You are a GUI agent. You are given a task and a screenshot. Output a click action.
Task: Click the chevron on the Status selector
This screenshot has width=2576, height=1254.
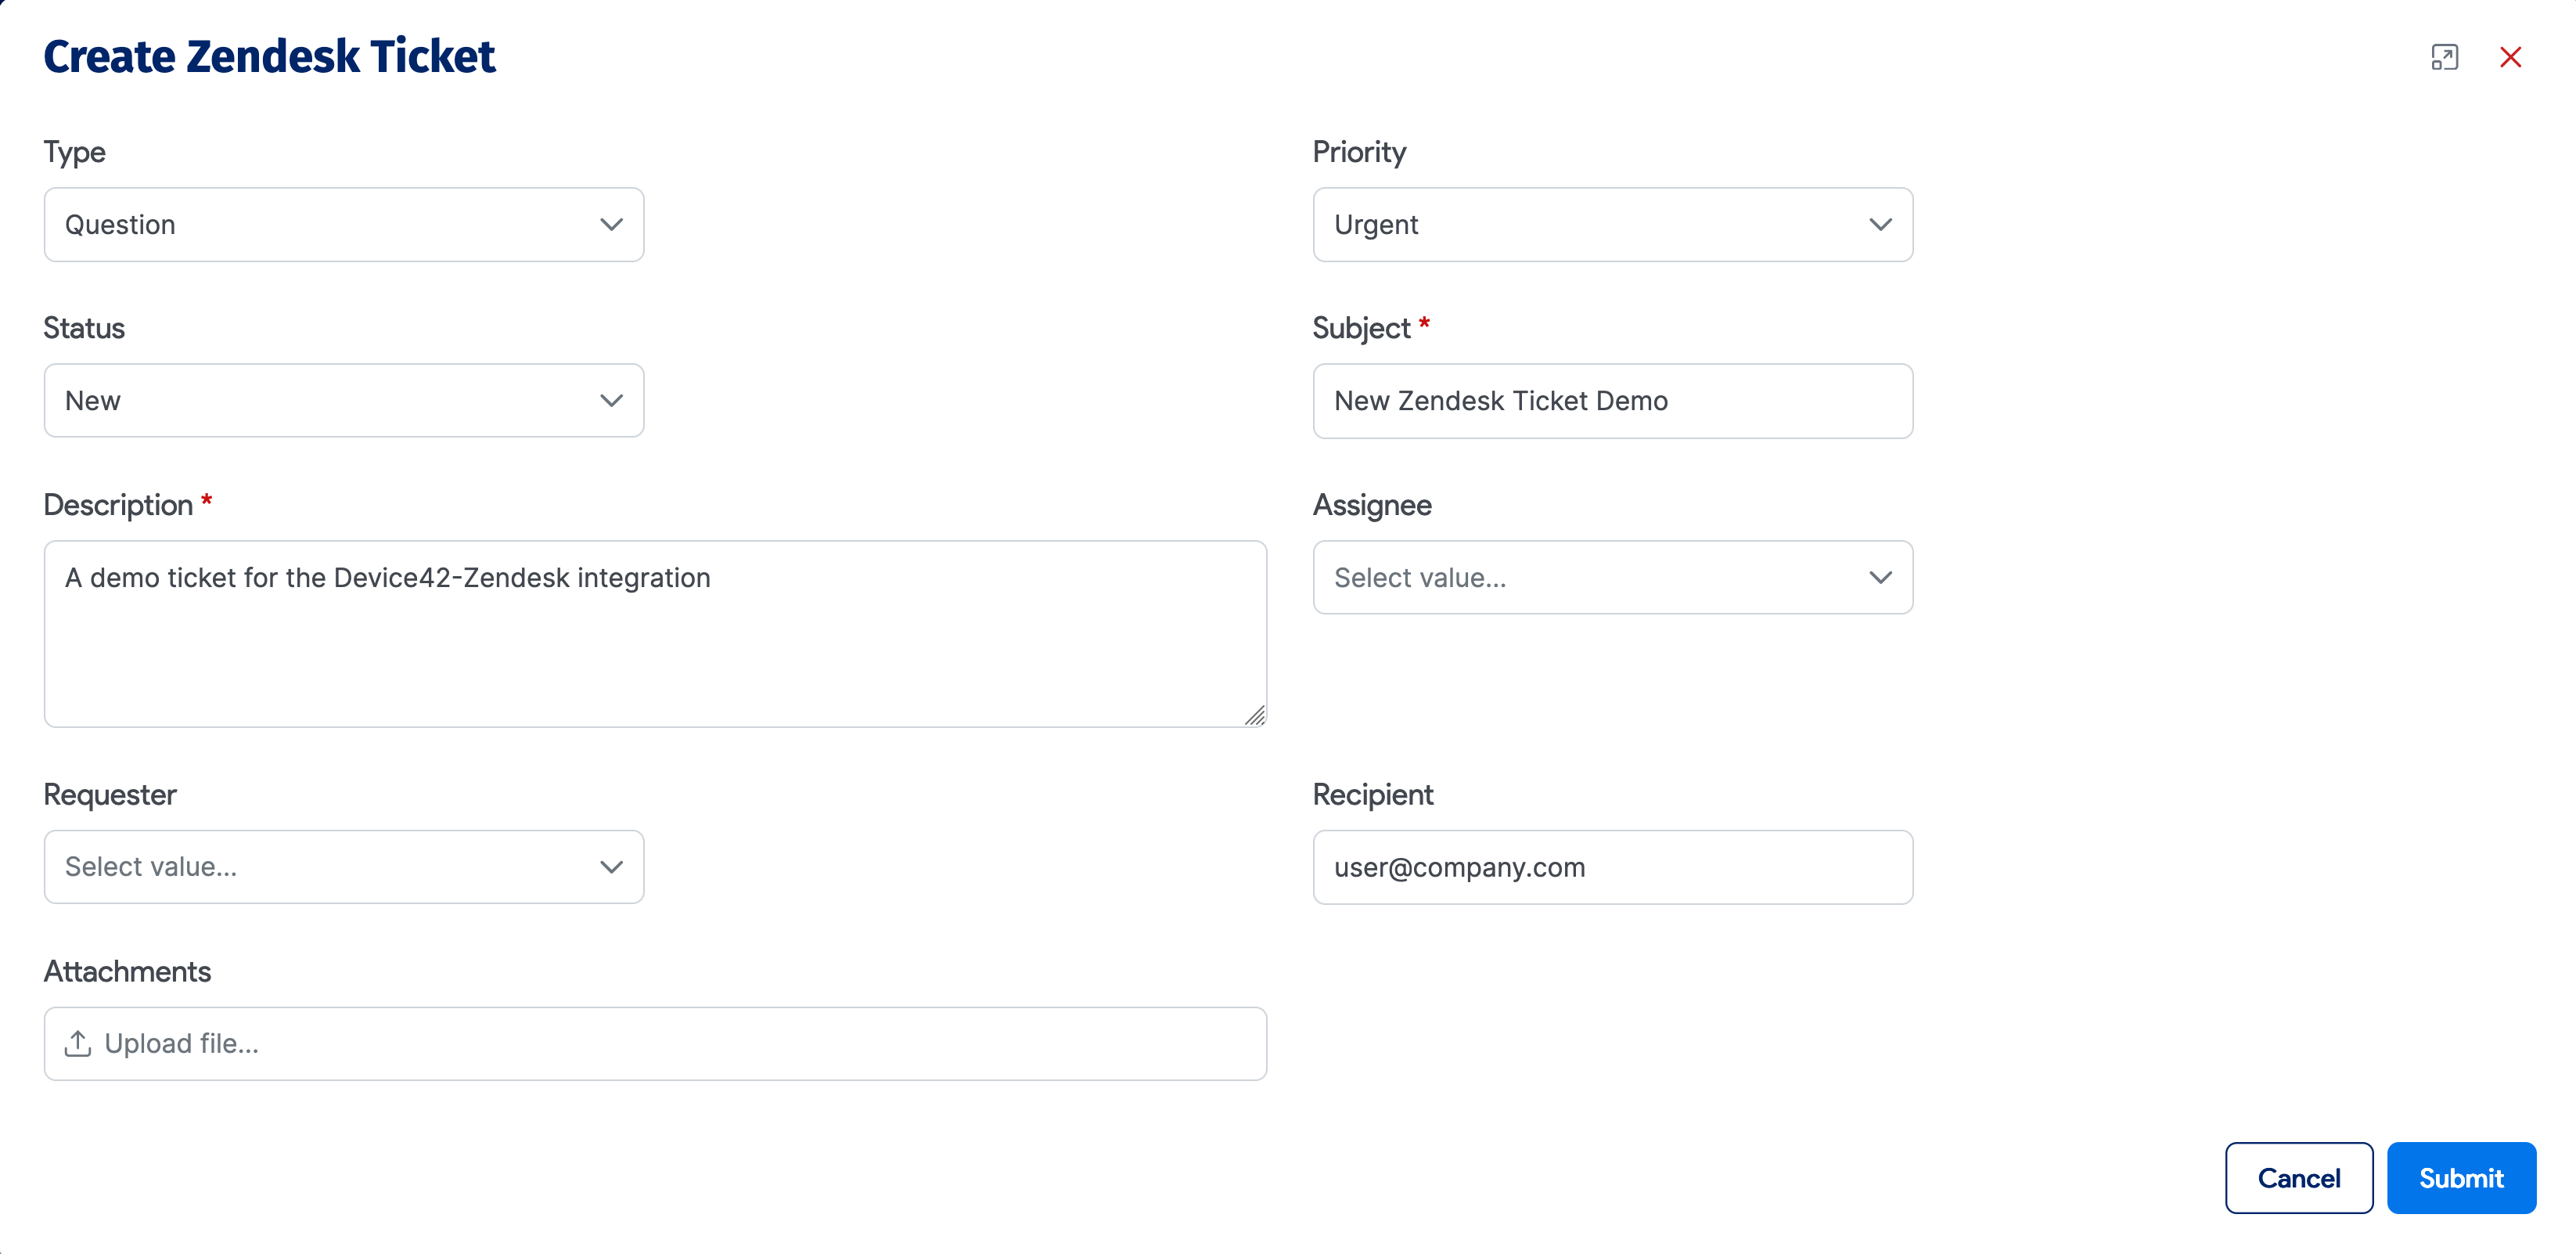612,400
